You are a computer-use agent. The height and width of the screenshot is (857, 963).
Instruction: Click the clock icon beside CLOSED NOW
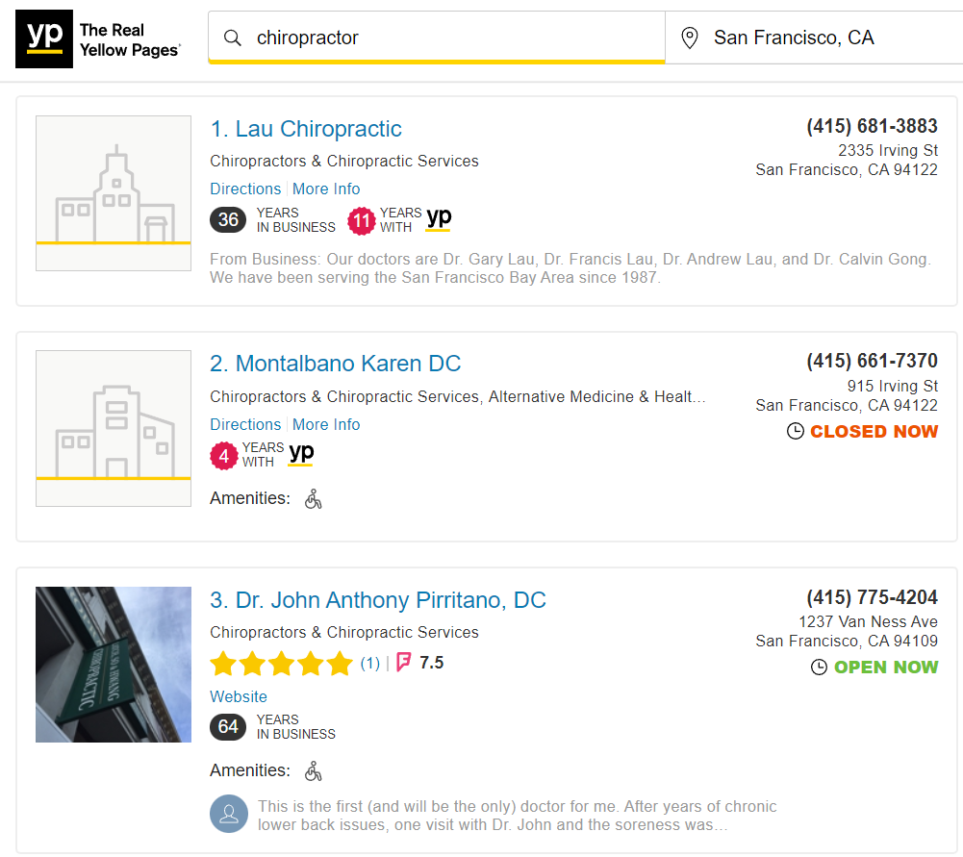coord(796,432)
